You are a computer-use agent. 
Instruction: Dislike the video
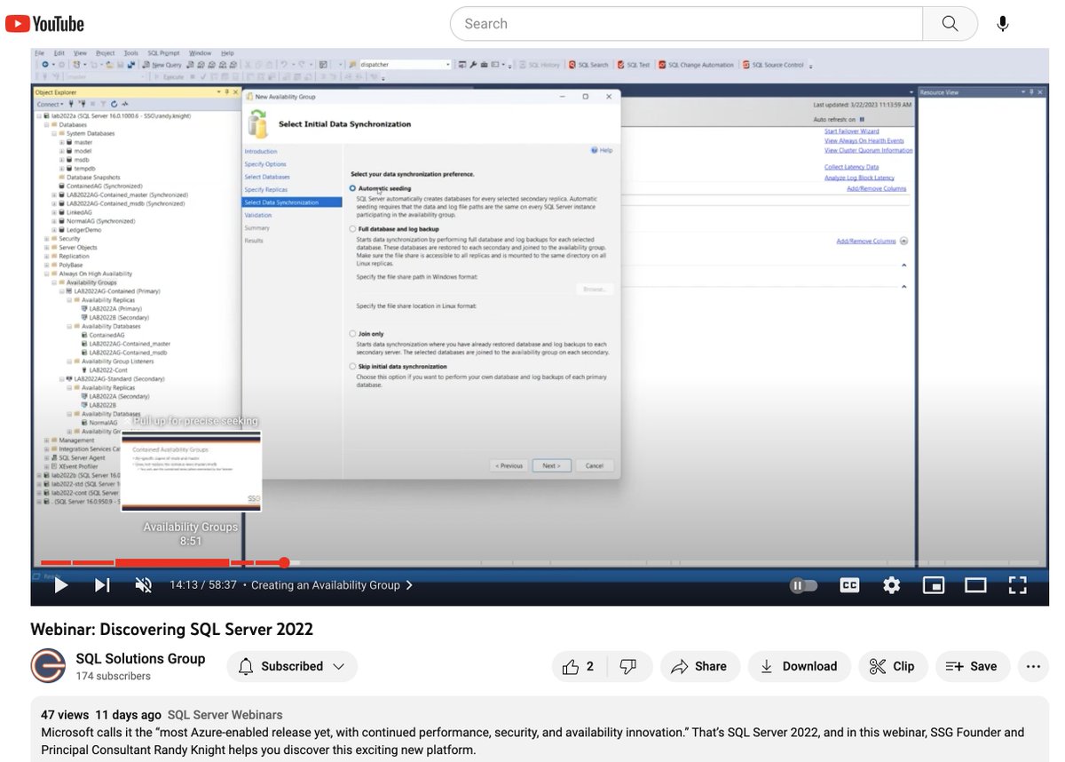(x=627, y=666)
